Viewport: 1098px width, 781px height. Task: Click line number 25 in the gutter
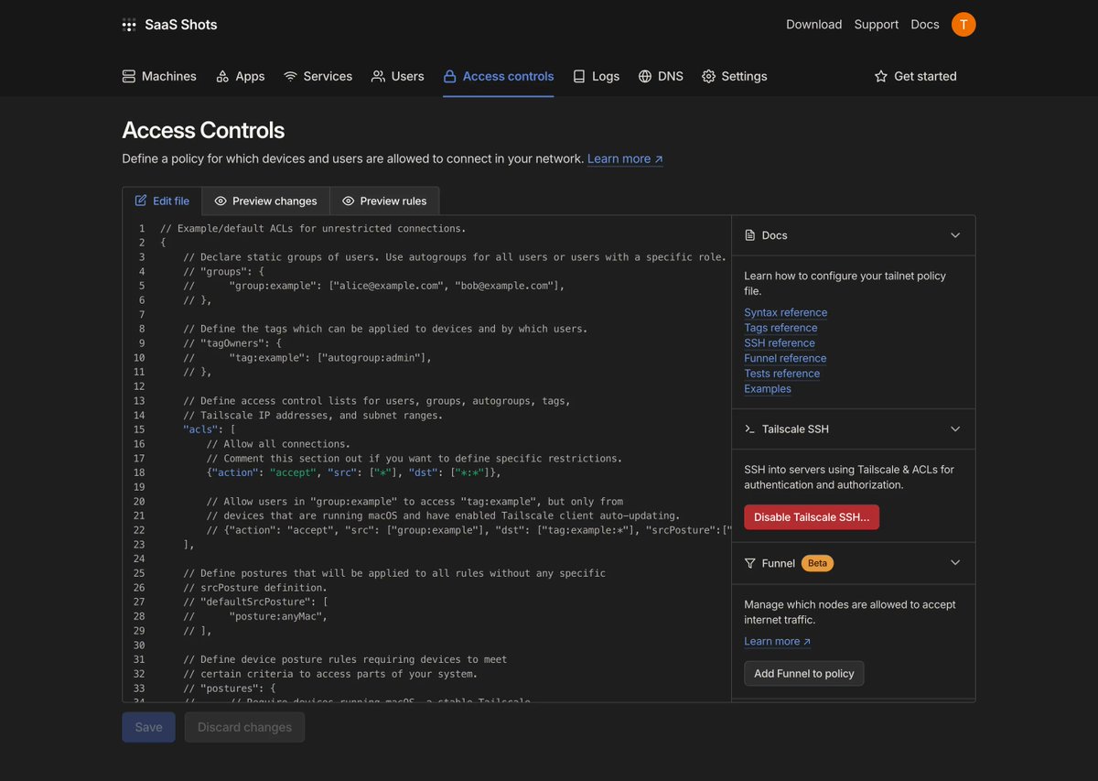pos(139,573)
